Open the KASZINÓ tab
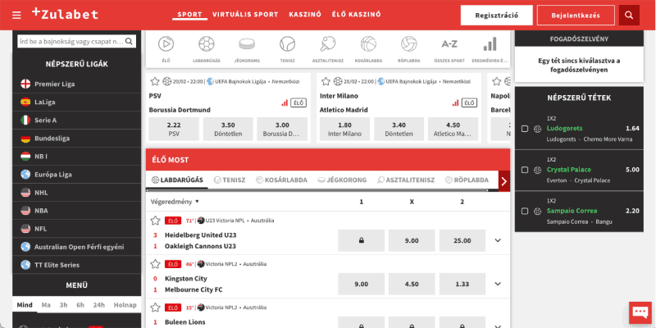This screenshot has height=328, width=656. [305, 15]
